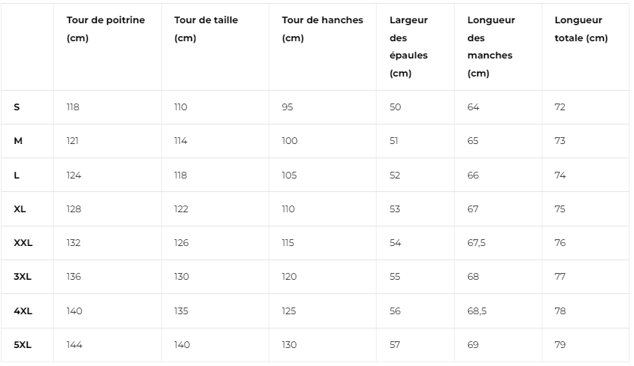Click the 'Tour de hanches (cm)' header
The height and width of the screenshot is (366, 634).
pyautogui.click(x=323, y=28)
